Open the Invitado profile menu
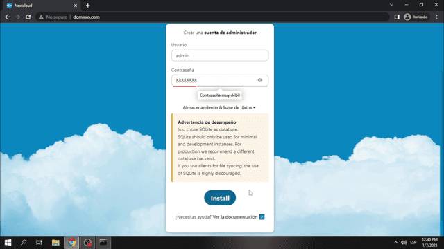This screenshot has height=249, width=444. point(416,17)
